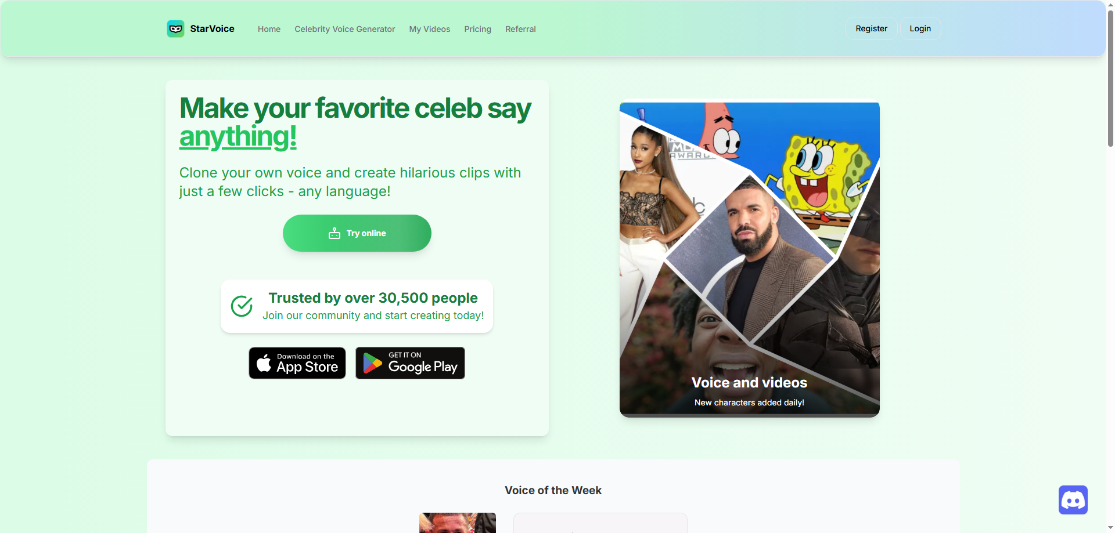Start with the Try online button
This screenshot has width=1115, height=533.
pyautogui.click(x=357, y=233)
